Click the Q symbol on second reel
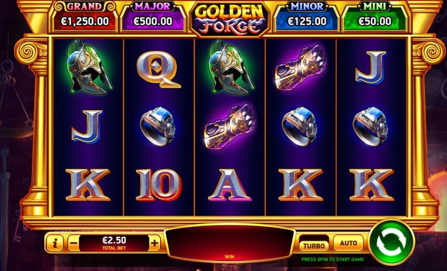This screenshot has height=271, width=447. [158, 69]
